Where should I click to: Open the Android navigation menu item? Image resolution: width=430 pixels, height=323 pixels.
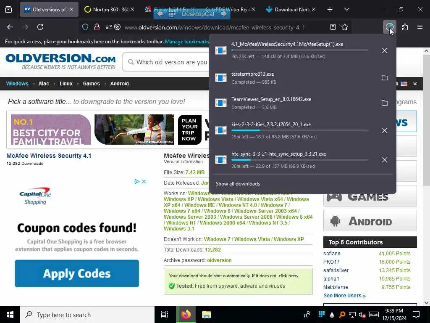119,84
